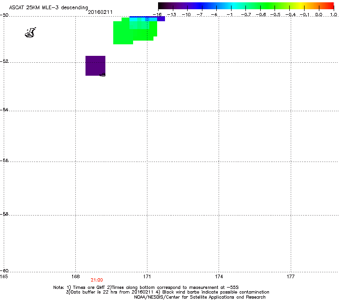Click the 'Times are GMT' note line
This screenshot has width=342, height=300.
146,288
